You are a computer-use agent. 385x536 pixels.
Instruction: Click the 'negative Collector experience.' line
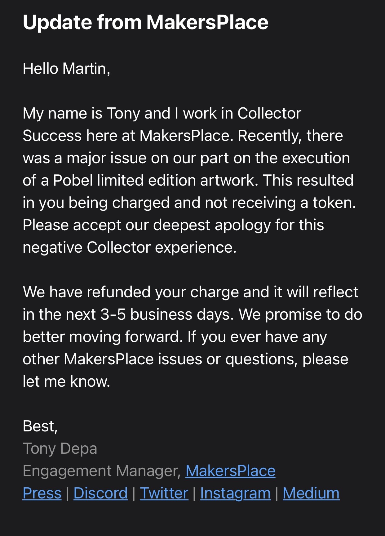(130, 247)
